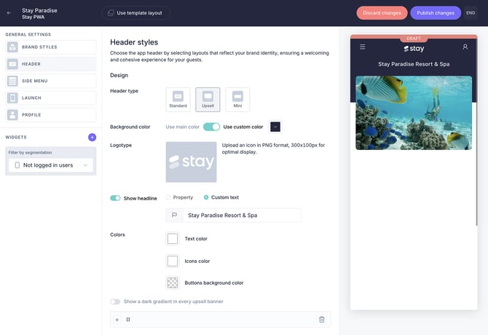Viewport: 488px width, 335px height.
Task: Click the brackets icon in bottom row
Action: coord(128,320)
